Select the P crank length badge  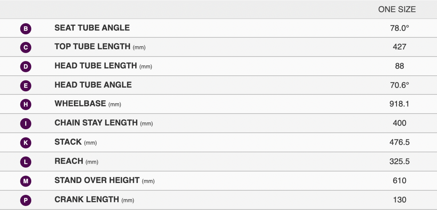(26, 201)
